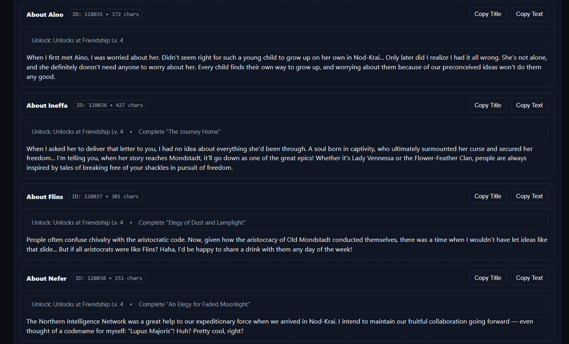Select the About Ineffa heading
Viewport: 569px width, 344px height.
click(47, 106)
